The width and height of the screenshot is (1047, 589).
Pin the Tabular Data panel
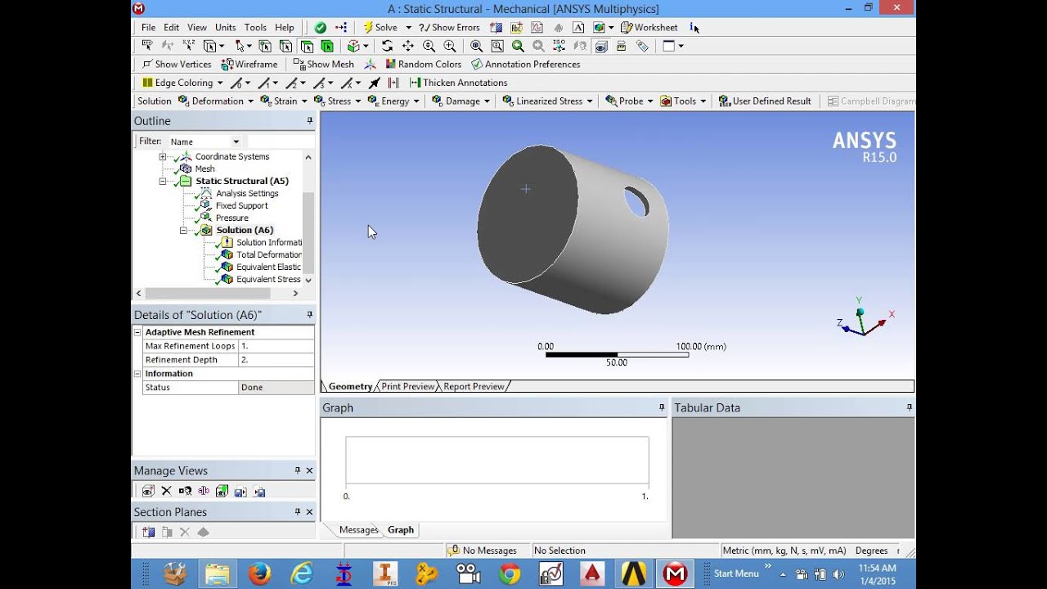[909, 407]
